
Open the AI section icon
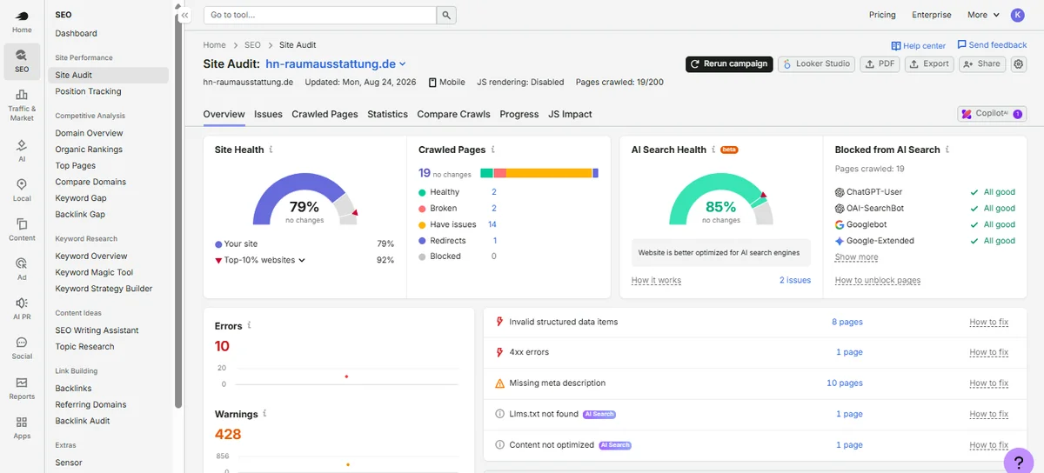[22, 150]
